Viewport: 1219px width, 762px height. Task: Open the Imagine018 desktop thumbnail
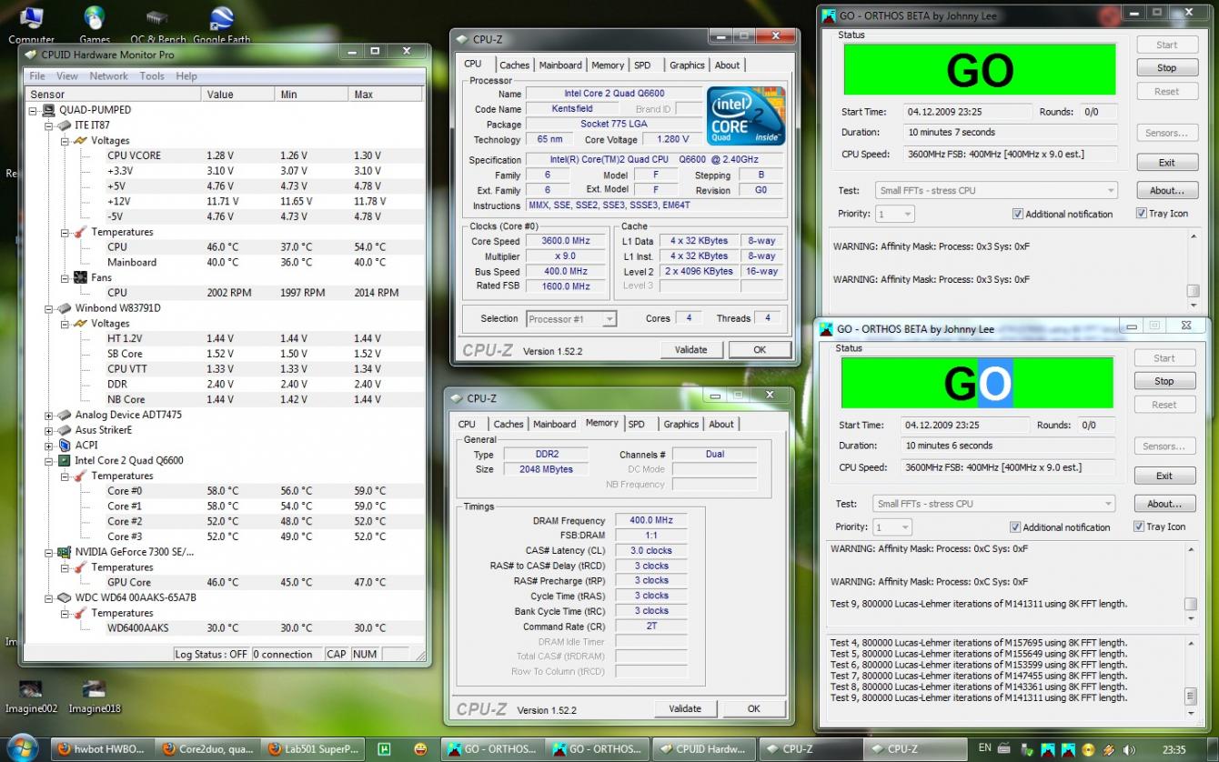pos(95,696)
